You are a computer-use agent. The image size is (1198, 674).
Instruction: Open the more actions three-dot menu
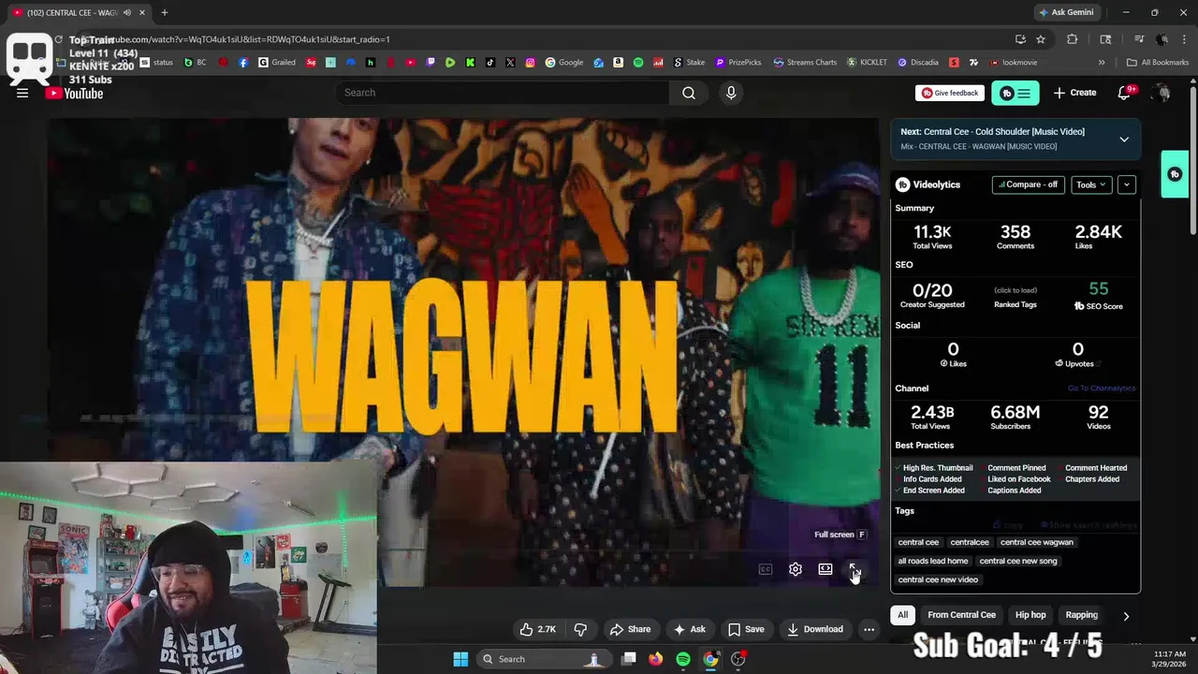pos(869,629)
